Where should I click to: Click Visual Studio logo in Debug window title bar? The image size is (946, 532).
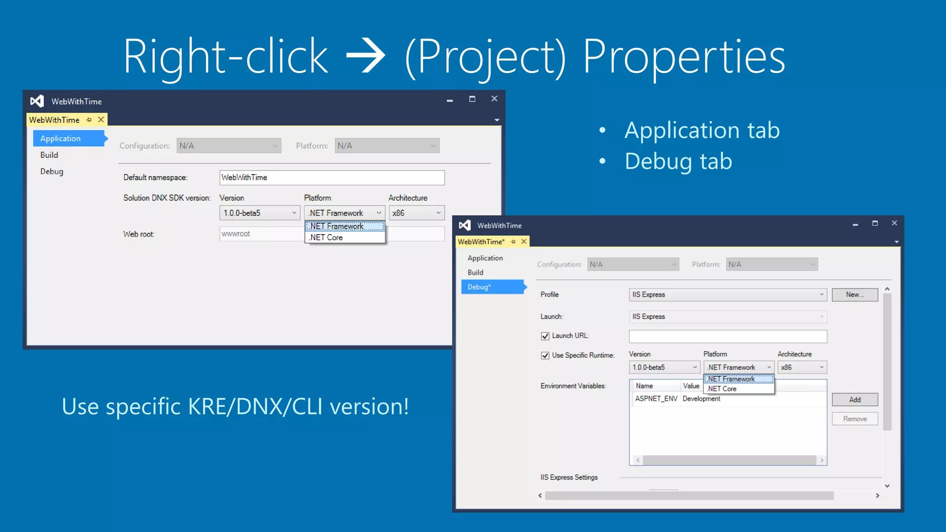465,225
